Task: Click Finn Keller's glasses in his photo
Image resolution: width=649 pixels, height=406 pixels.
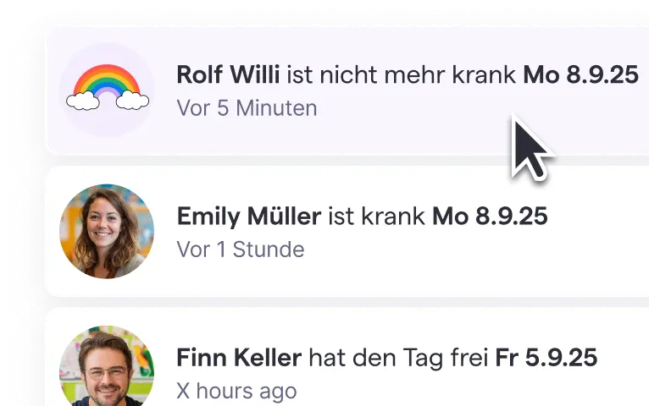Action: pos(107,373)
